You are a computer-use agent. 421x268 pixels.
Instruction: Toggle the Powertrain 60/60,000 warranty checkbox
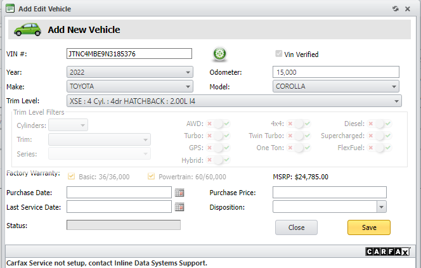click(x=151, y=176)
